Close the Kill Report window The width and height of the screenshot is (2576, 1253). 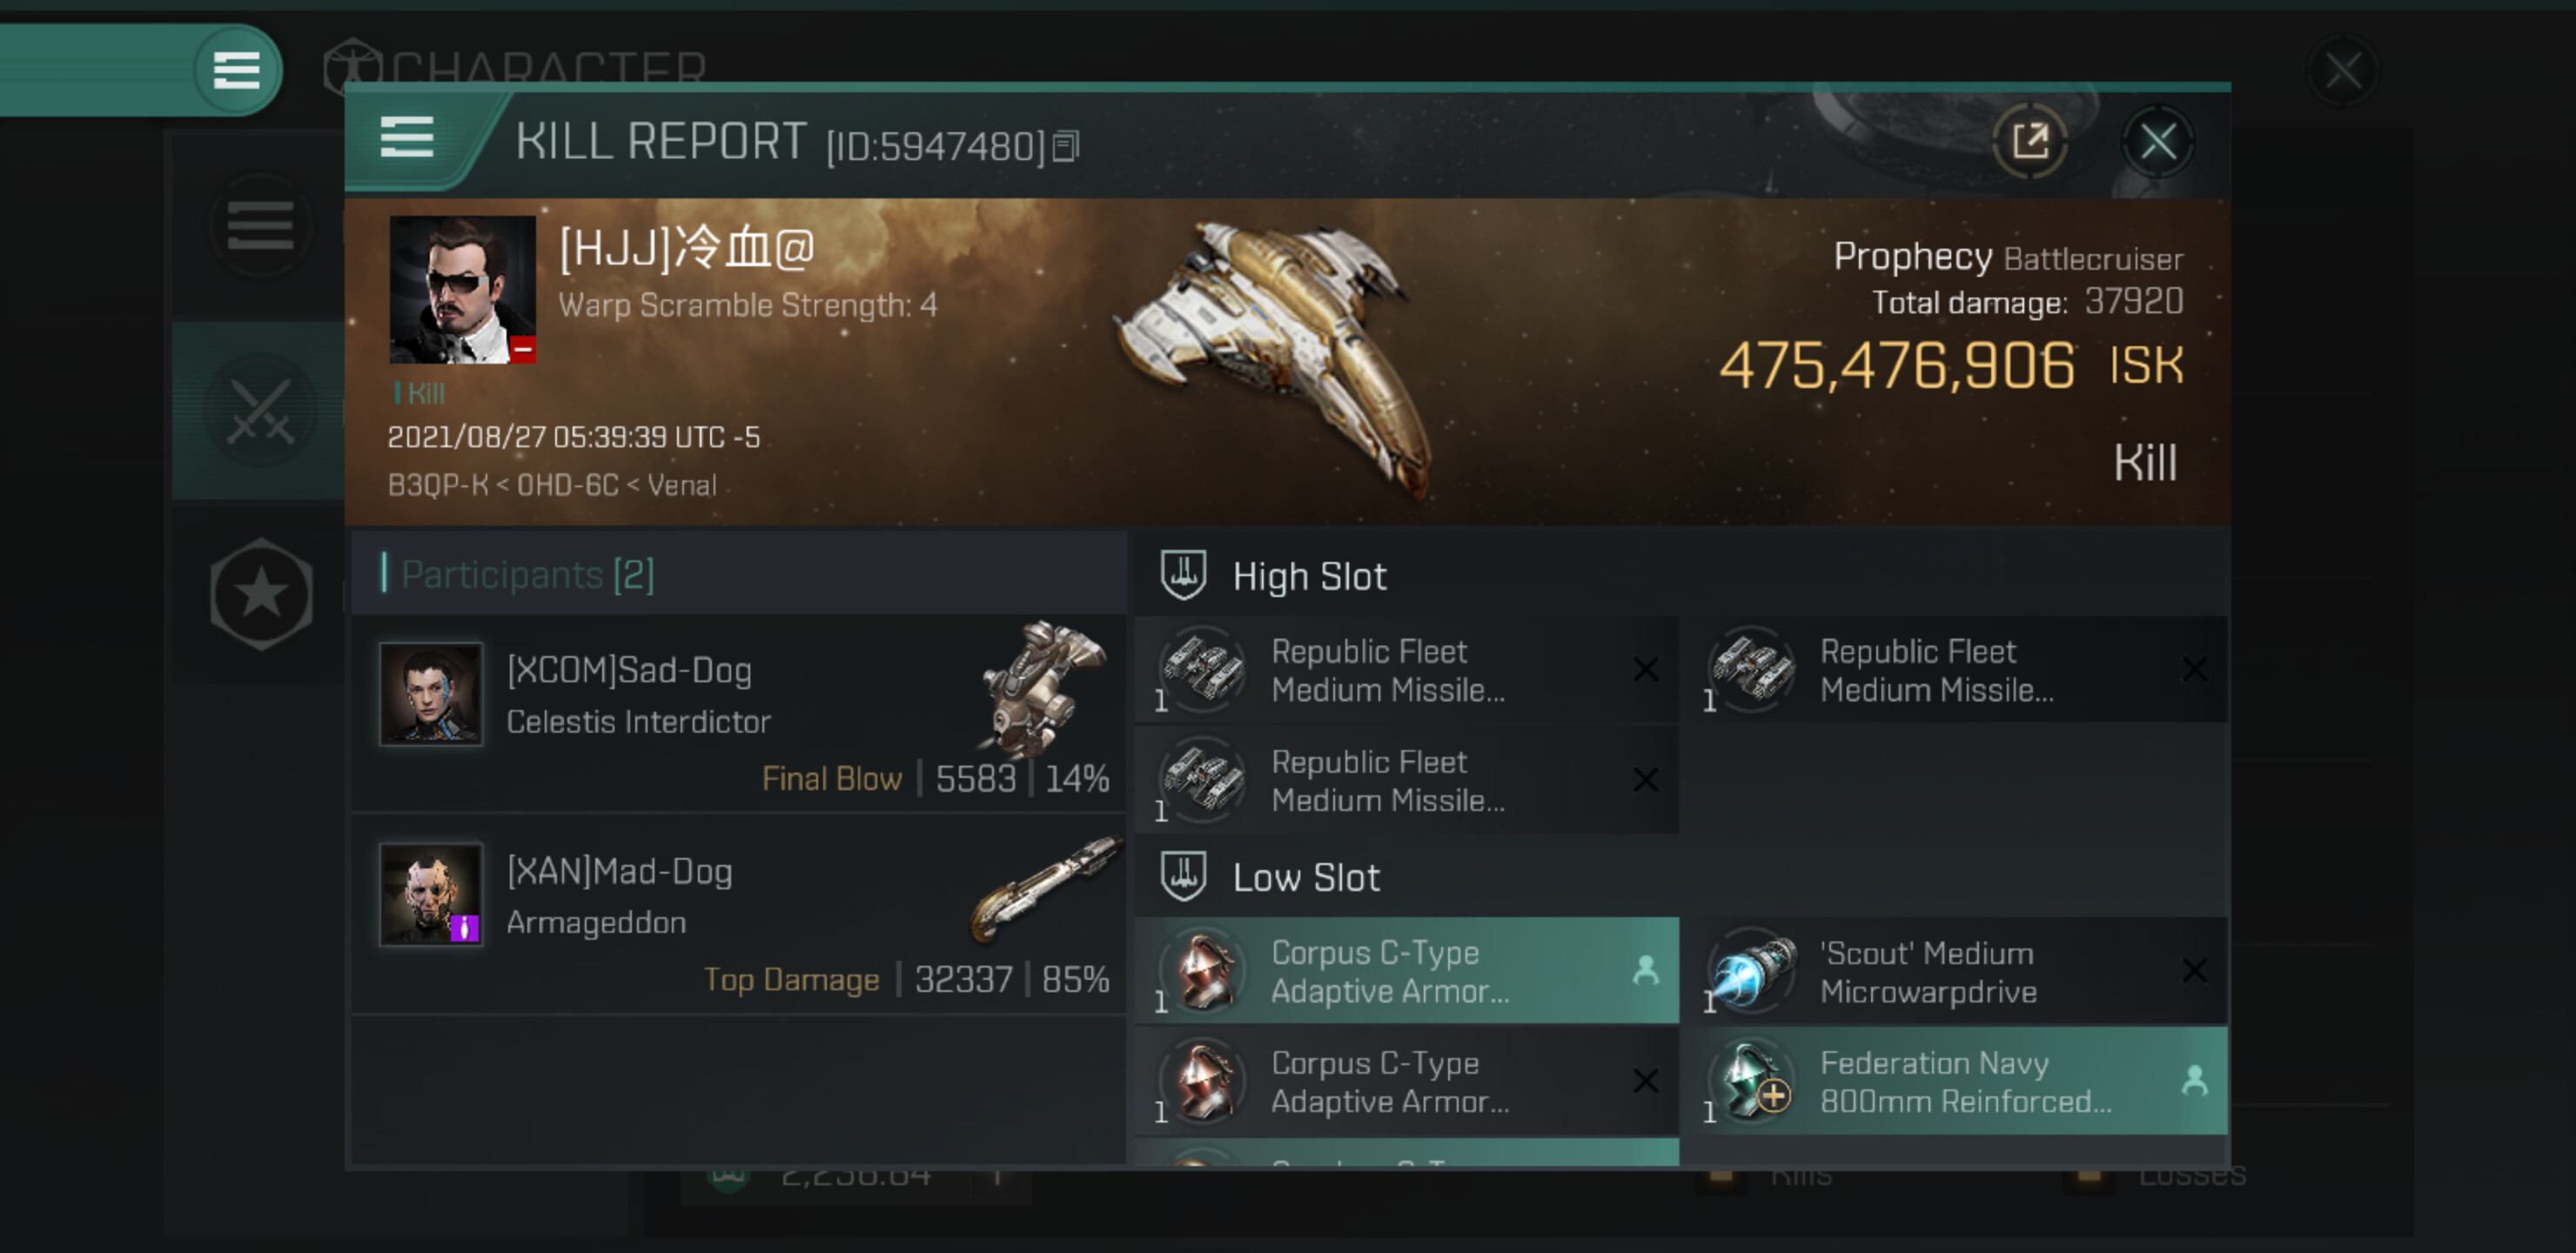(2157, 141)
